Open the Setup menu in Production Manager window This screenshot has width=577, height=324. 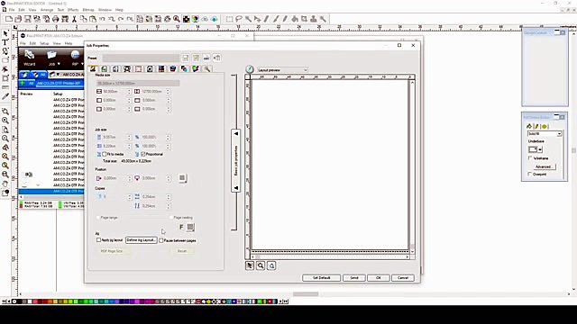pos(44,43)
